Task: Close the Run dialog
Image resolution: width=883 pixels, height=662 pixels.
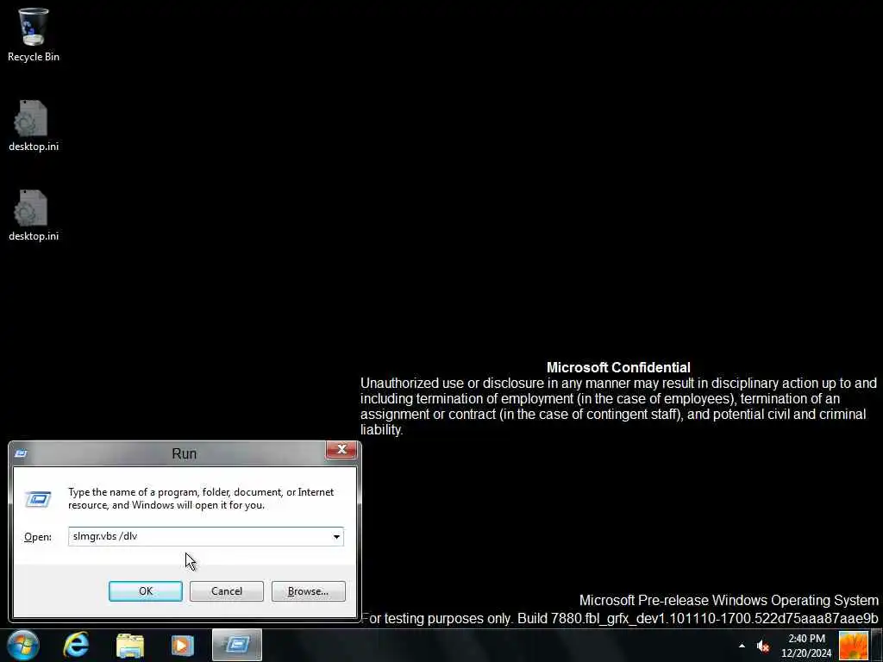Action: coord(341,450)
